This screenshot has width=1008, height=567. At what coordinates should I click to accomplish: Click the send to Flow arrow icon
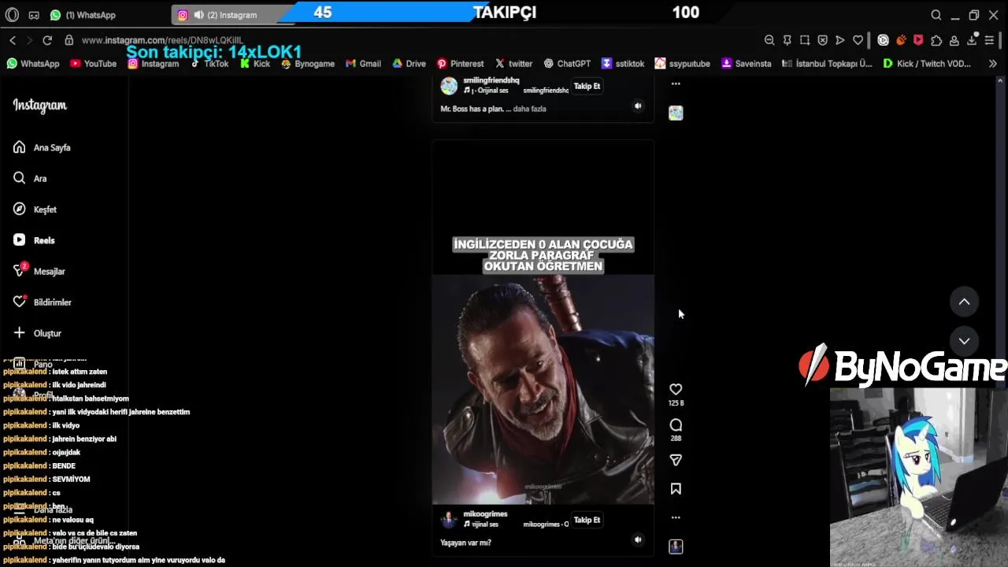pyautogui.click(x=840, y=40)
